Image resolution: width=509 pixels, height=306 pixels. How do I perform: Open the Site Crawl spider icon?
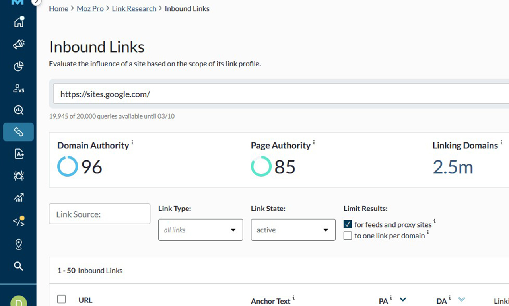[x=18, y=176]
